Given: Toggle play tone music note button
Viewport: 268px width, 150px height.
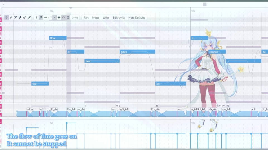Looking at the screenshot, I should point(41,17).
